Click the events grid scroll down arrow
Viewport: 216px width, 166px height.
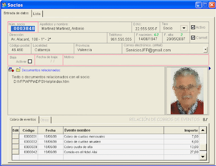[x=203, y=157]
